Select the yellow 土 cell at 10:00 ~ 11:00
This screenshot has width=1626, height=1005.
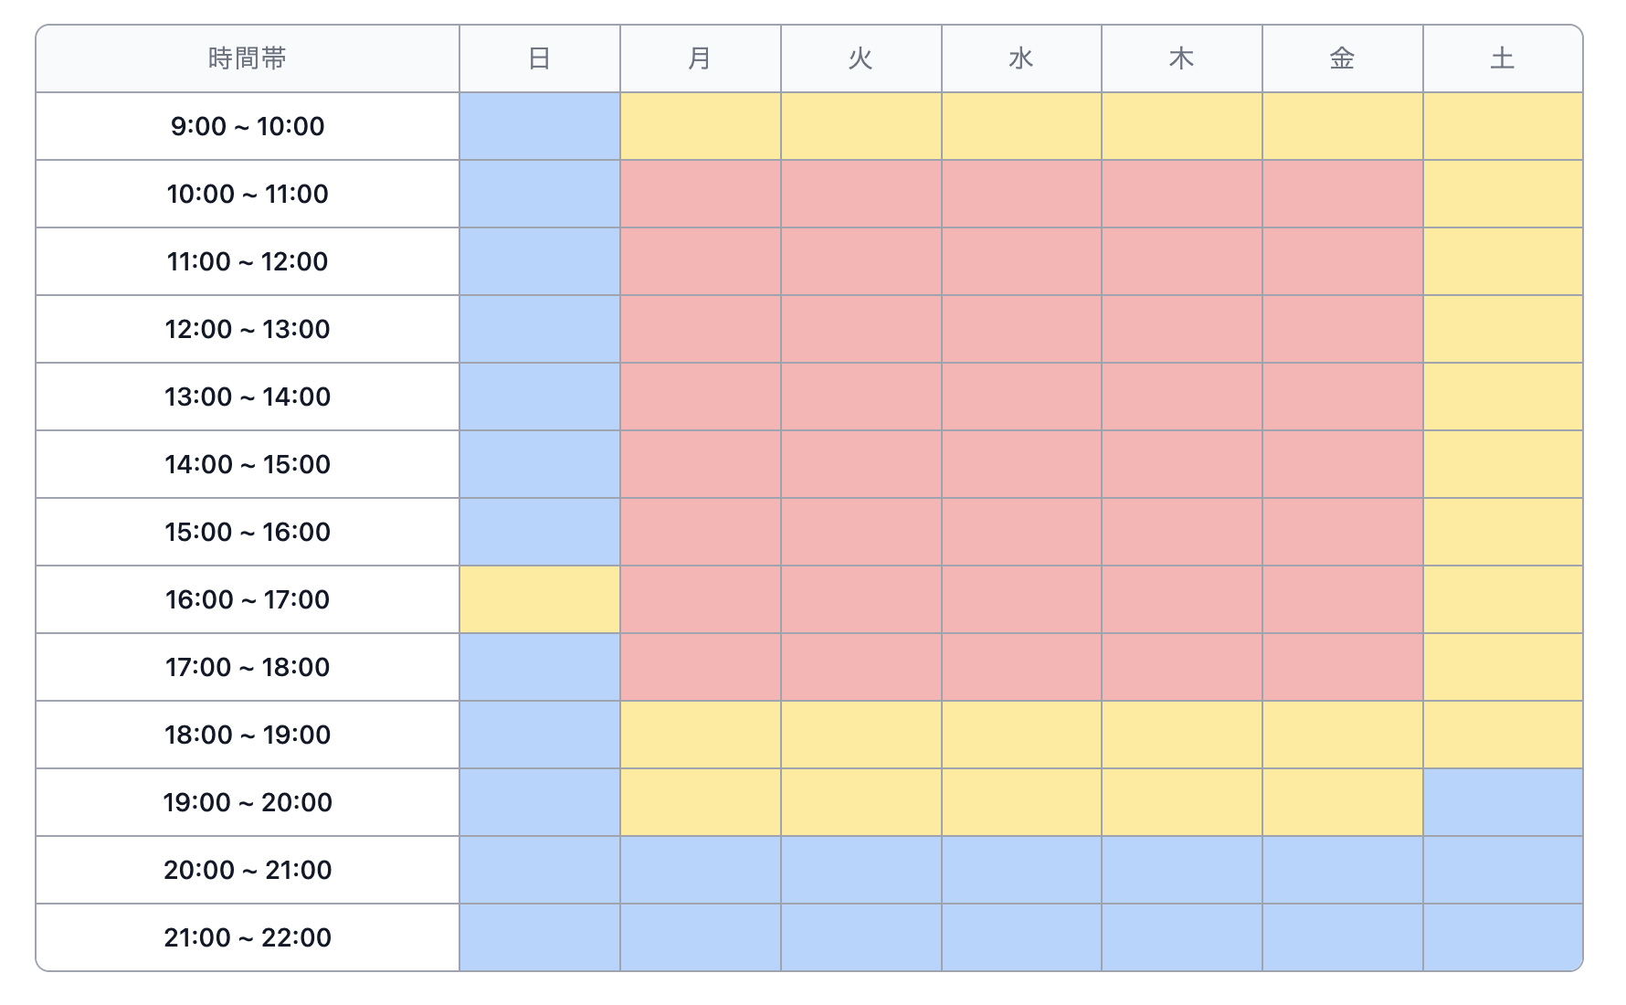[1503, 194]
